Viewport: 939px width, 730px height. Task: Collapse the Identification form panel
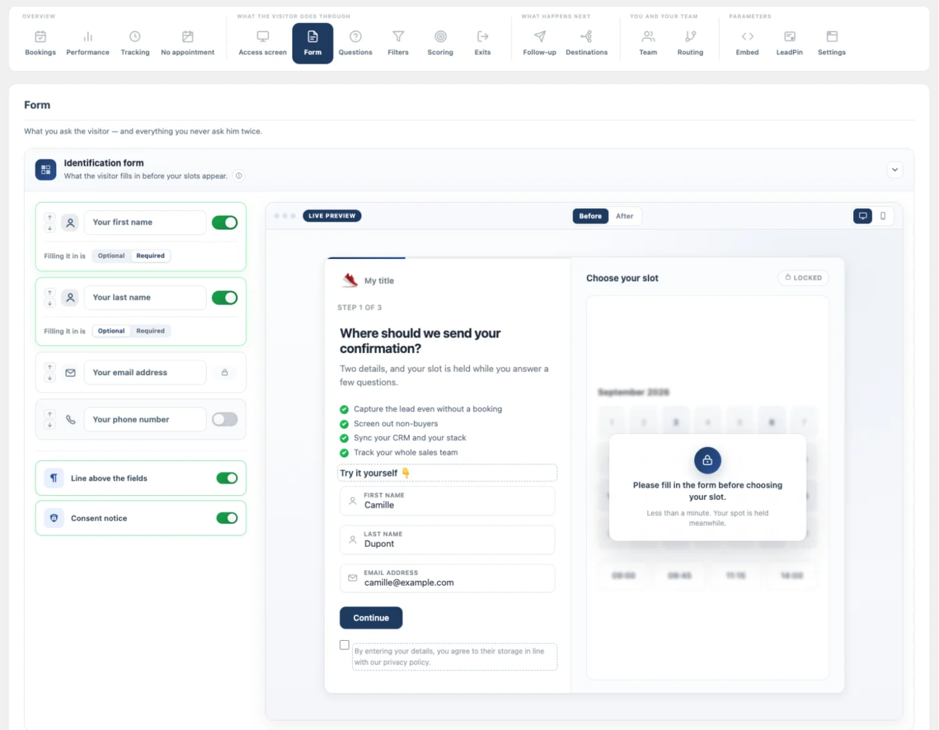click(895, 170)
